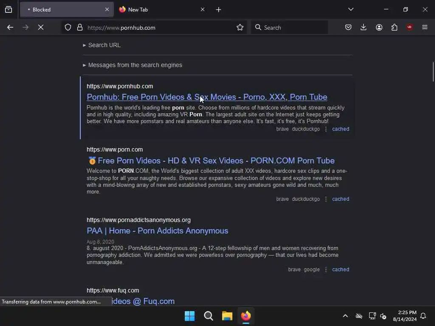The width and height of the screenshot is (435, 326).
Task: Bookmark this page with star icon
Action: pos(240,27)
